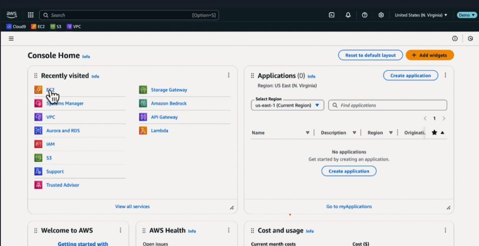Open the Lambda link
The width and height of the screenshot is (479, 246).
point(160,131)
